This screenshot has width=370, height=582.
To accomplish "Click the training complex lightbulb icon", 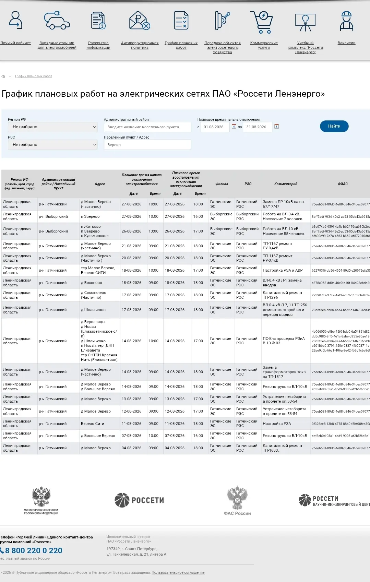I will pos(305,22).
